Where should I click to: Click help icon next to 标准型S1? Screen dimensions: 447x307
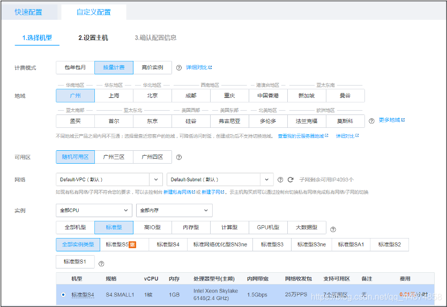(x=101, y=264)
